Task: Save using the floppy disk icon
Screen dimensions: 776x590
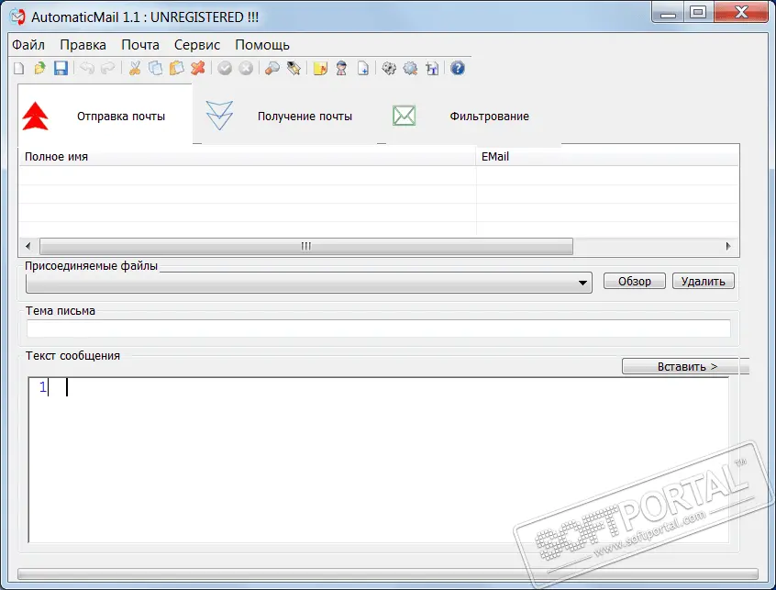Action: coord(61,68)
